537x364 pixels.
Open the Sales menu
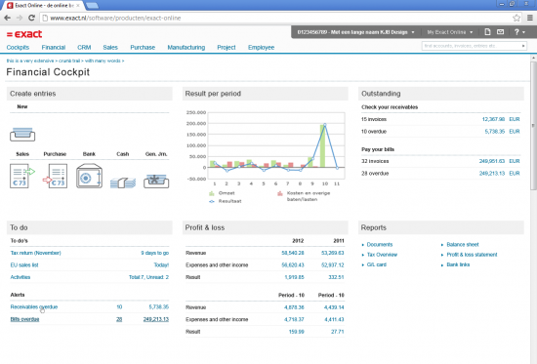(110, 47)
